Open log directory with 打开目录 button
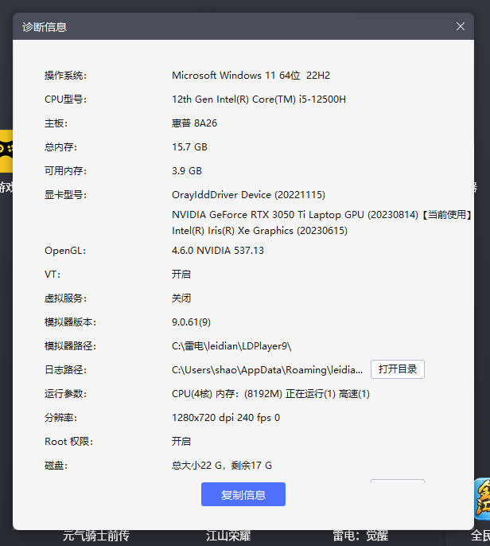Image resolution: width=490 pixels, height=546 pixels. click(398, 369)
